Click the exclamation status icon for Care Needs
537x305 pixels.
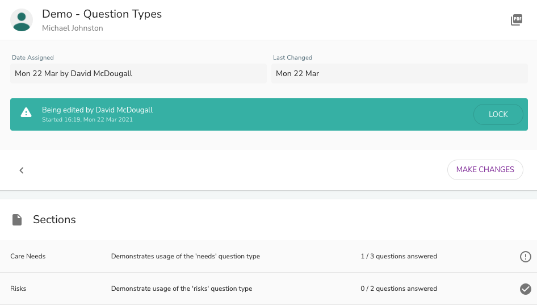point(525,257)
